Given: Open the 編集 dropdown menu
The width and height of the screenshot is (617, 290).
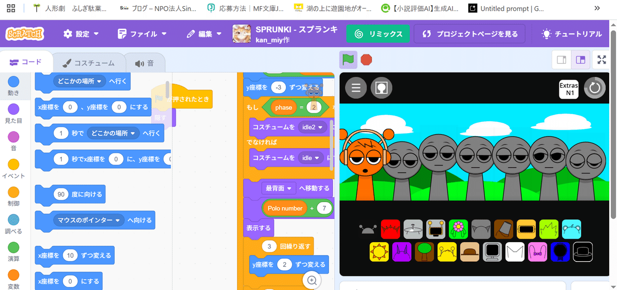Looking at the screenshot, I should [204, 34].
